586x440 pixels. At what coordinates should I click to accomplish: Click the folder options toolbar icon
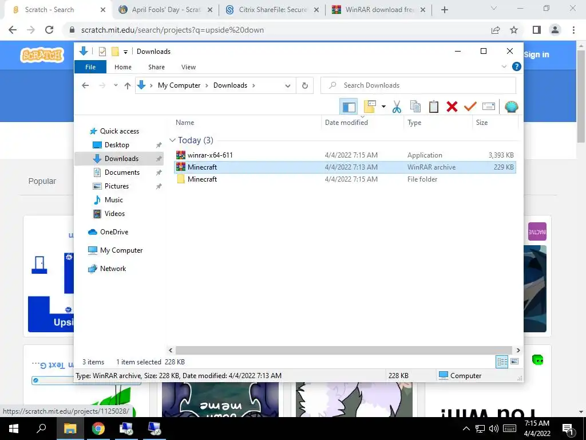[x=370, y=107]
